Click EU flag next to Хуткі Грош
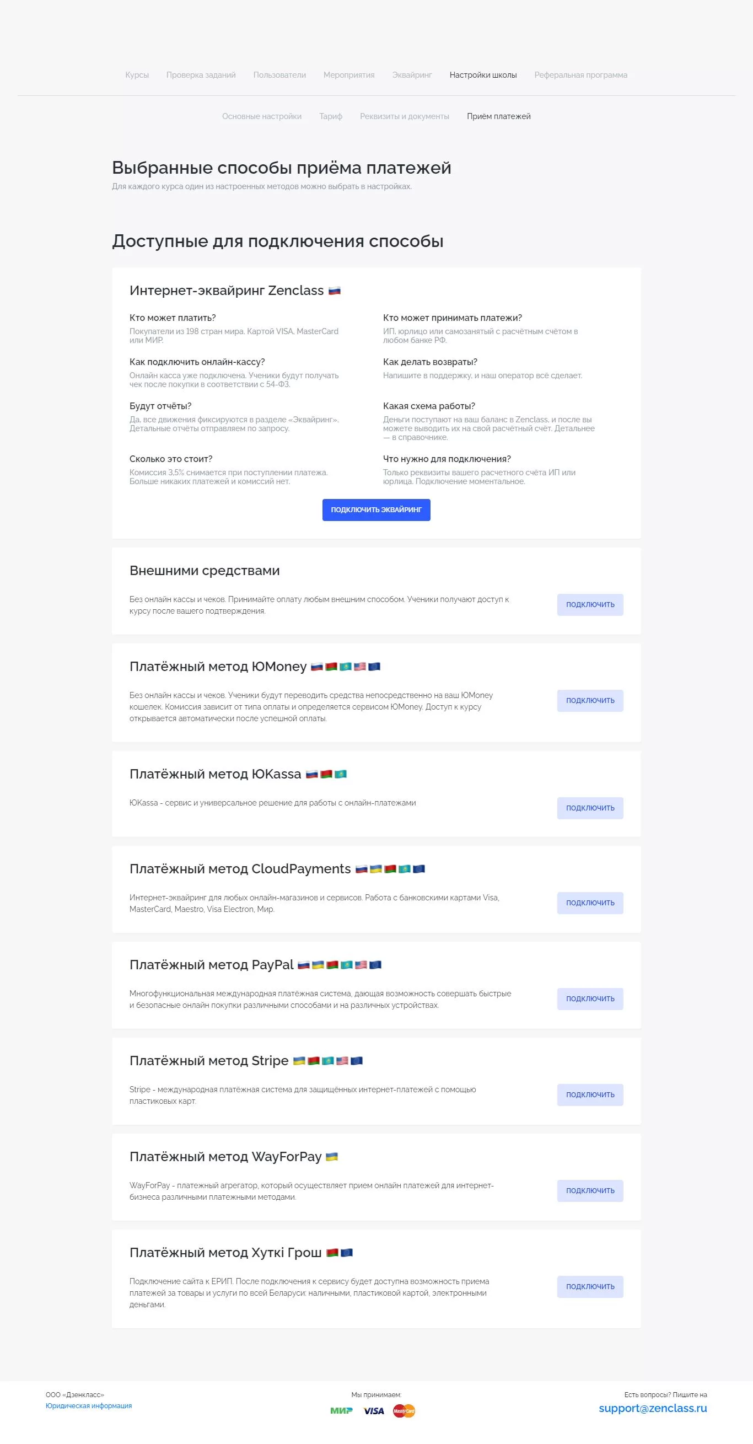Screen dimensions: 753x1444 [x=347, y=1252]
